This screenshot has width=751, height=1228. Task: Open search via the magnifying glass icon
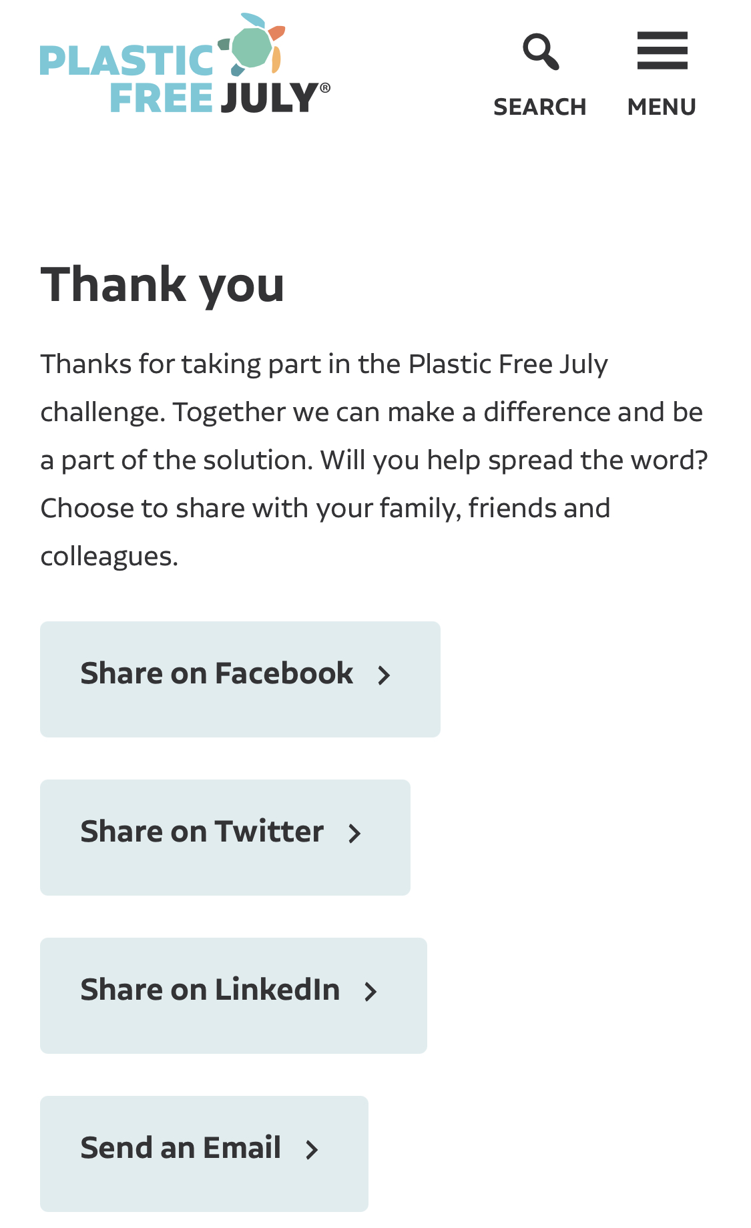[x=541, y=51]
